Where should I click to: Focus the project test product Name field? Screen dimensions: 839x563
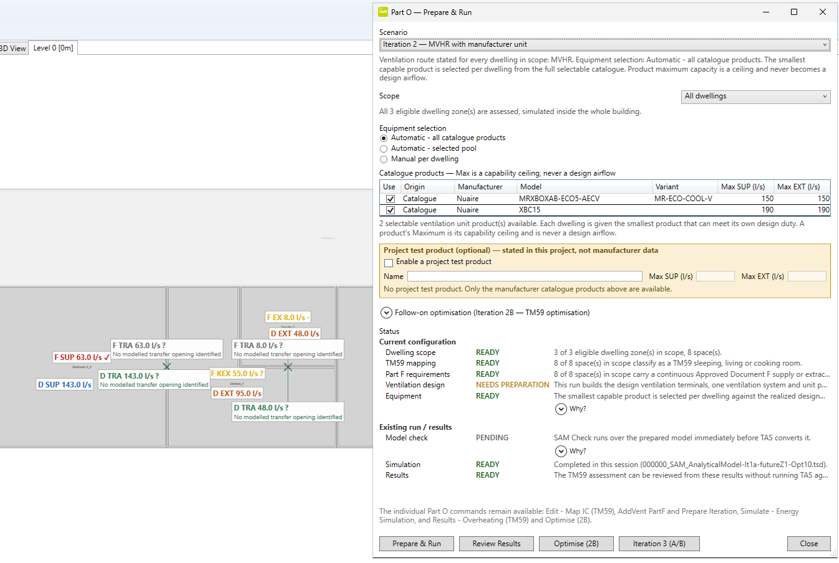tap(525, 277)
